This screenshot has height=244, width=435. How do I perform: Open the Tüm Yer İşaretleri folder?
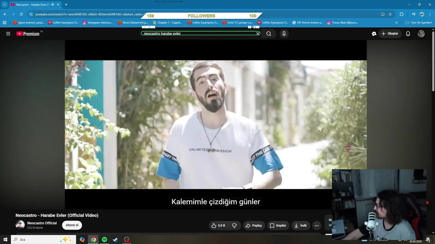[x=418, y=23]
